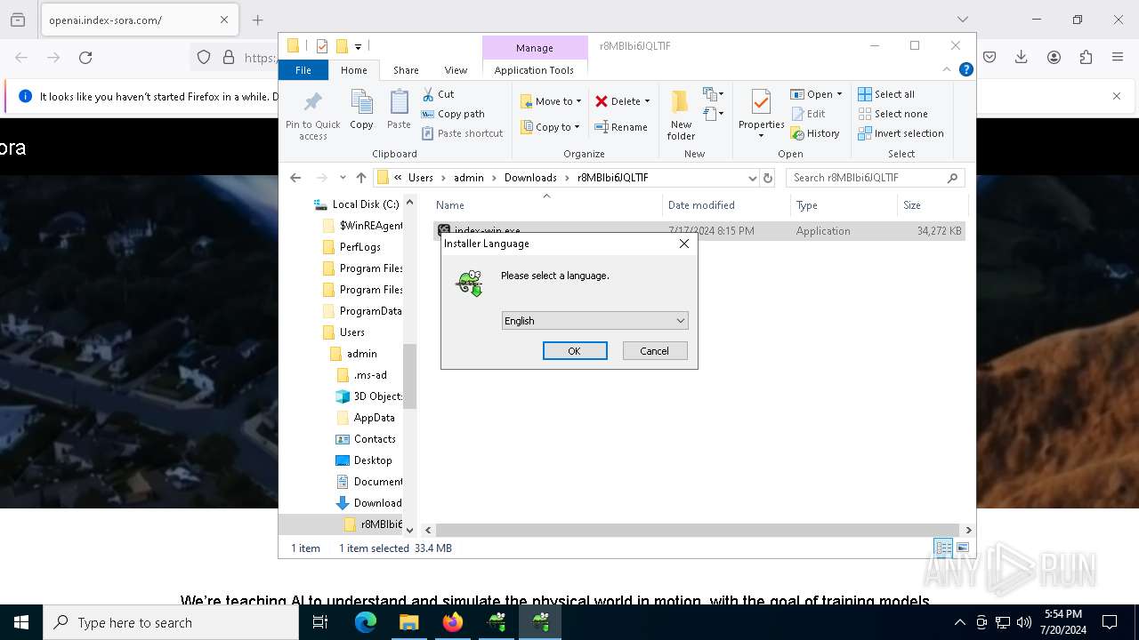Open Quick Access Toolbar customize arrow
Screen dimensions: 1139x640
tap(358, 46)
